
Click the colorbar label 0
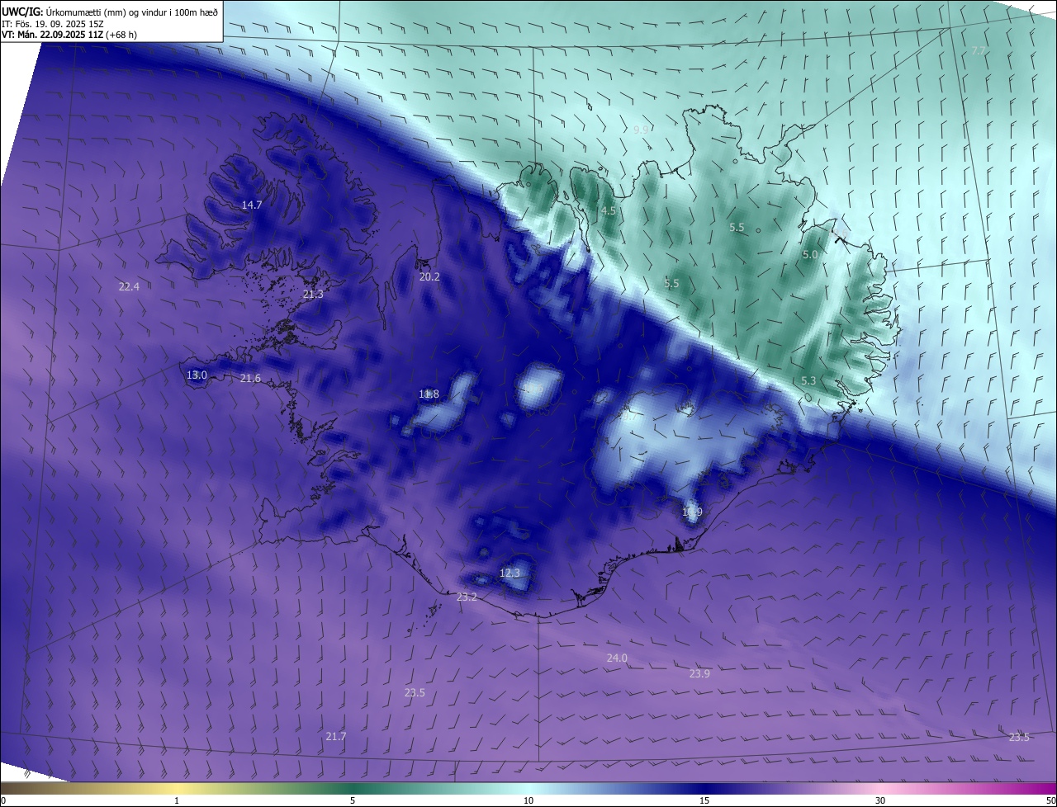click(3, 800)
